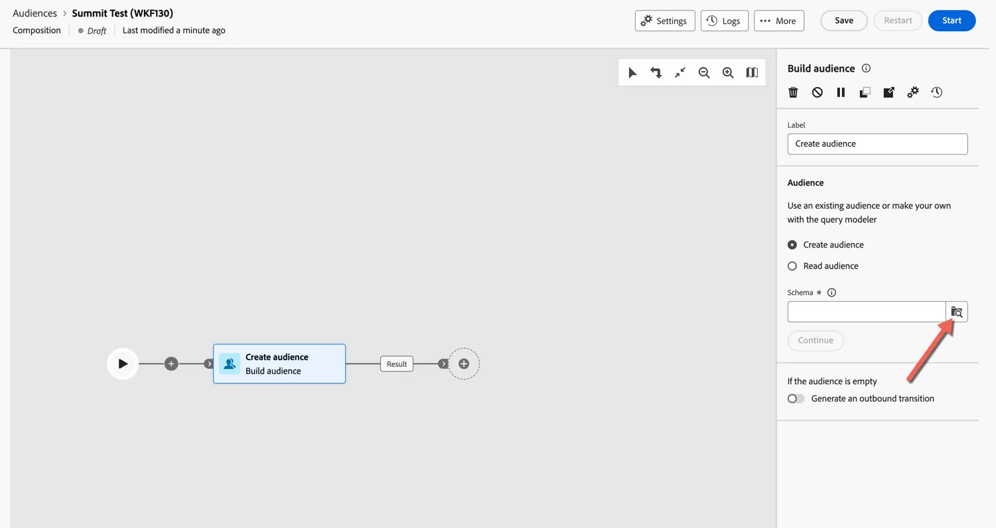Screen dimensions: 996x528
Task: Add activity after the Result transition
Action: point(464,363)
